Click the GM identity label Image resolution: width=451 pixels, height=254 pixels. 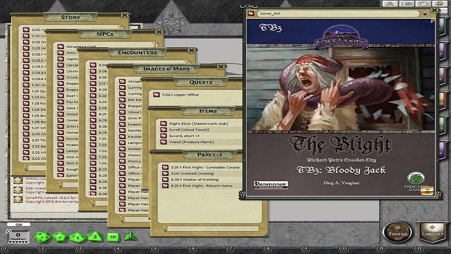[x=18, y=224]
